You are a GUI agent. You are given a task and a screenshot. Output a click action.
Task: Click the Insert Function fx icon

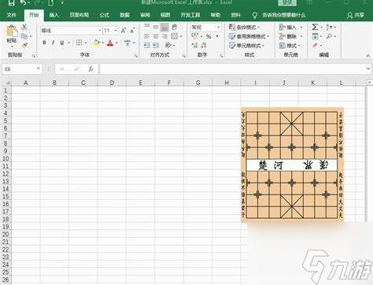(90, 69)
